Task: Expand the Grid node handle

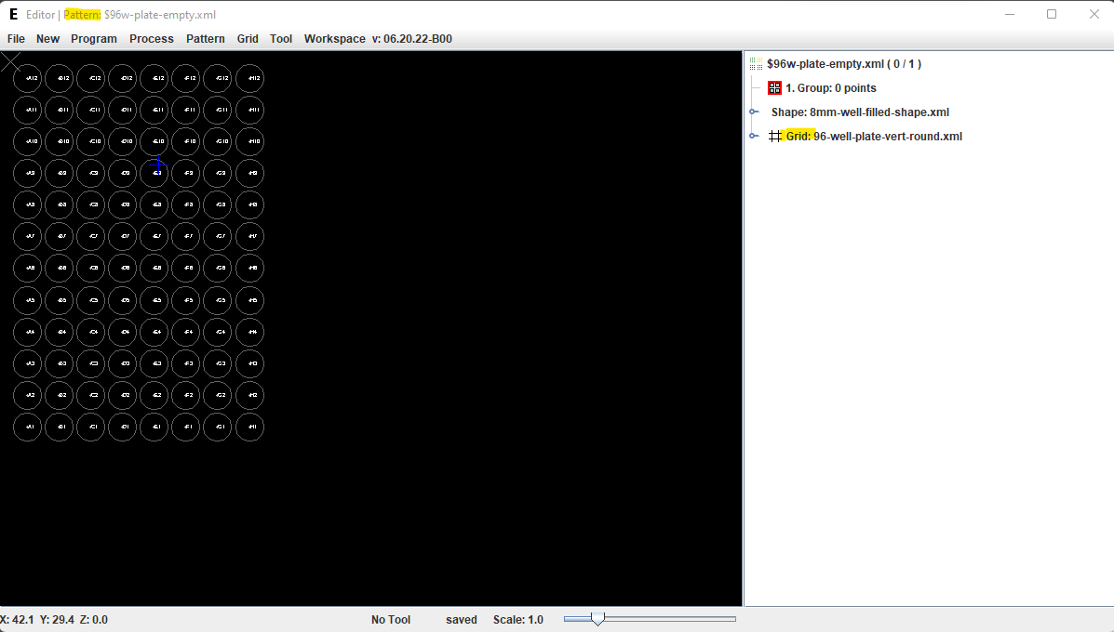Action: click(x=754, y=137)
